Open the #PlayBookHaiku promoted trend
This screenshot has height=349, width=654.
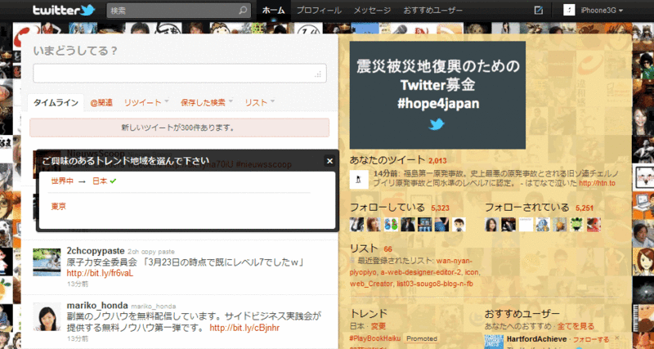pos(376,338)
